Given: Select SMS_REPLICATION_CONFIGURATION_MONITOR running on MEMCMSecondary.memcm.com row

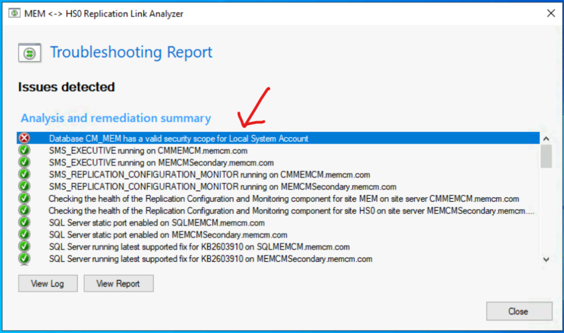Looking at the screenshot, I should point(278,187).
